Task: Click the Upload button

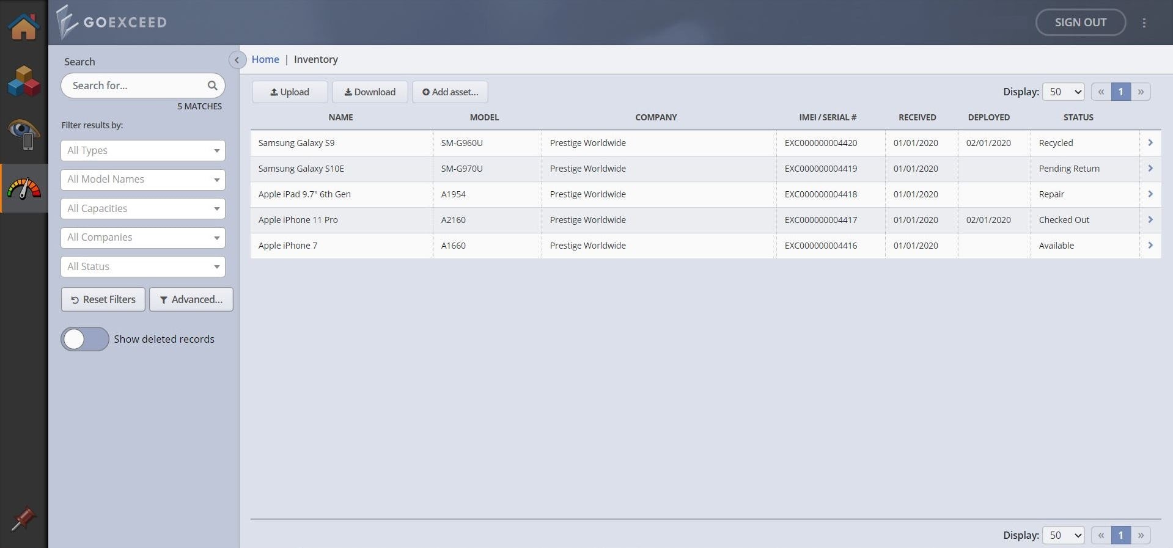Action: [x=290, y=92]
